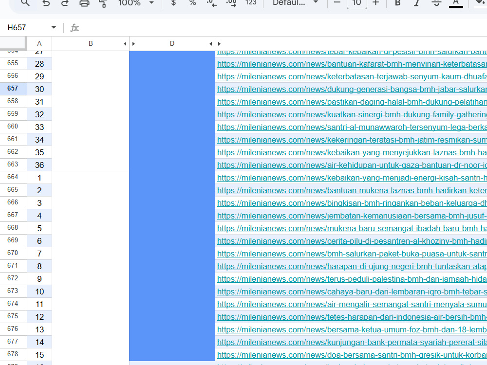487x365 pixels.
Task: Decrease decimal places
Action: (x=211, y=3)
